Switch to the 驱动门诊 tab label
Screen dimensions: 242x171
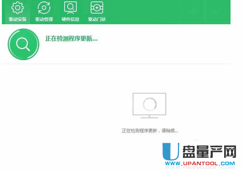click(97, 19)
